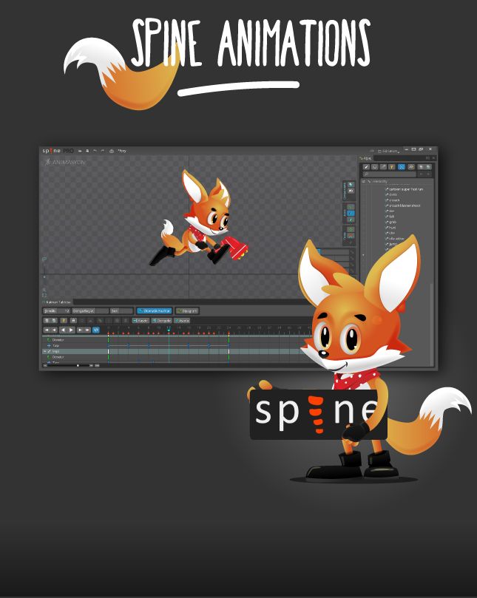Click the Ayarla button in dopesheet toolbar
This screenshot has width=477, height=598.
tap(182, 321)
